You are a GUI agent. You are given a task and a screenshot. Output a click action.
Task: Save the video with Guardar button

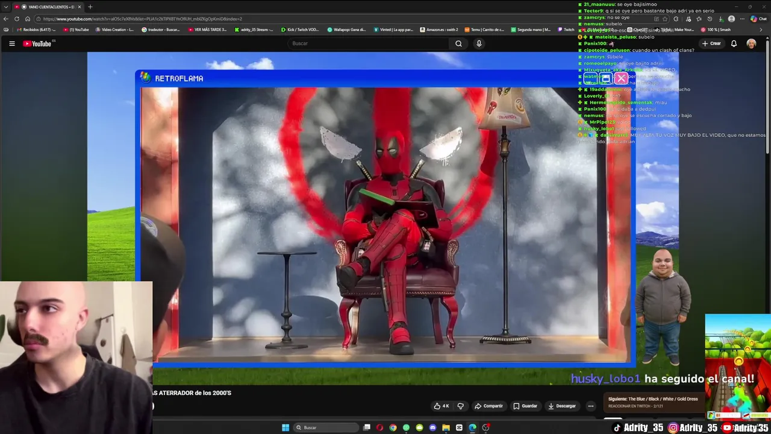[x=525, y=406]
